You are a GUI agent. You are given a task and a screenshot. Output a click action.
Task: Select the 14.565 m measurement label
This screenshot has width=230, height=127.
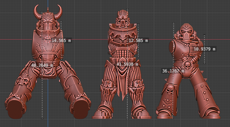61,41
